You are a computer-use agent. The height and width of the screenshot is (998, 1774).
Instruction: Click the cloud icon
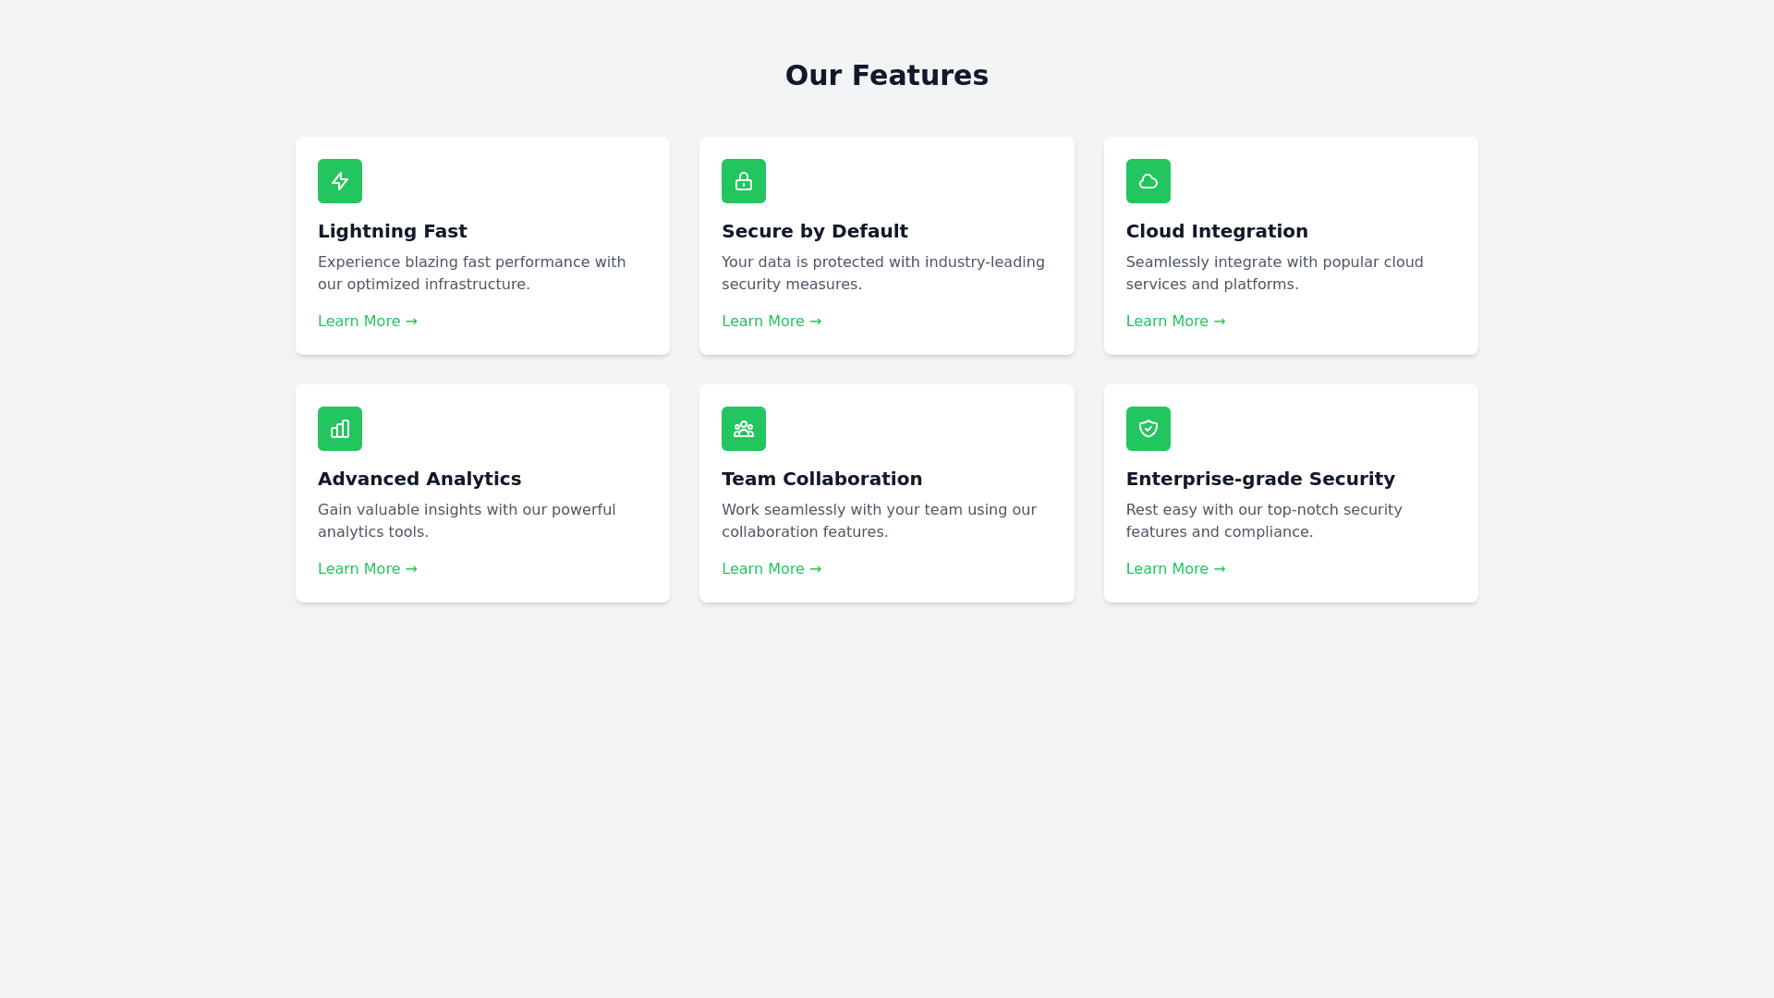[1148, 181]
